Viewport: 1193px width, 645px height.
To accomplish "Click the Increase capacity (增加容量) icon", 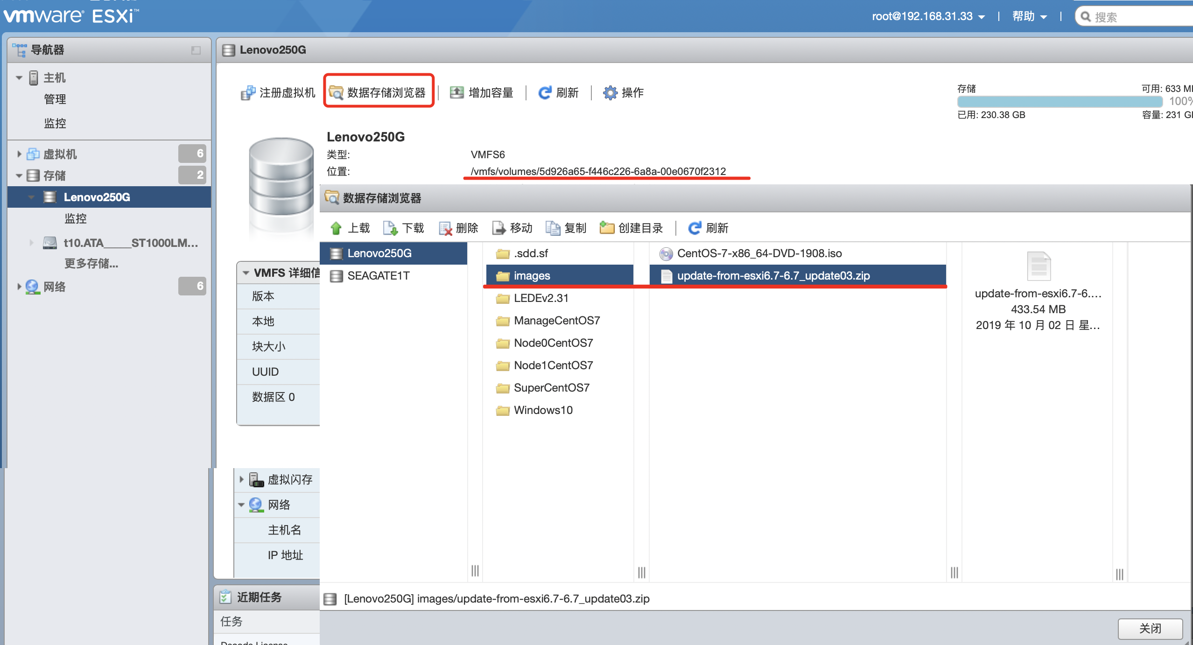I will 456,92.
